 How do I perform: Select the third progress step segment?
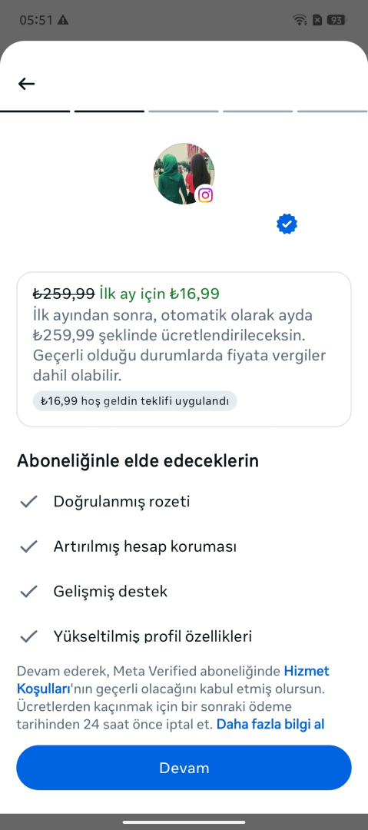184,111
